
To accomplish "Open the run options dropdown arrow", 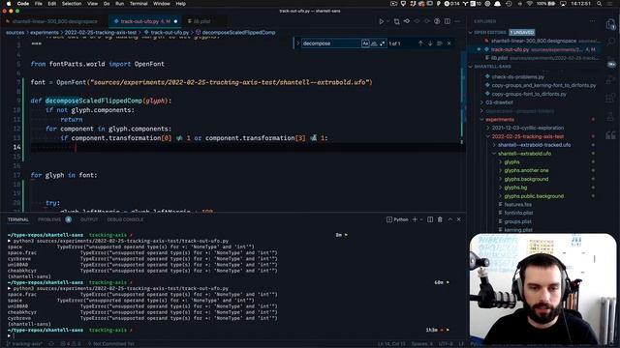I will click(387, 21).
